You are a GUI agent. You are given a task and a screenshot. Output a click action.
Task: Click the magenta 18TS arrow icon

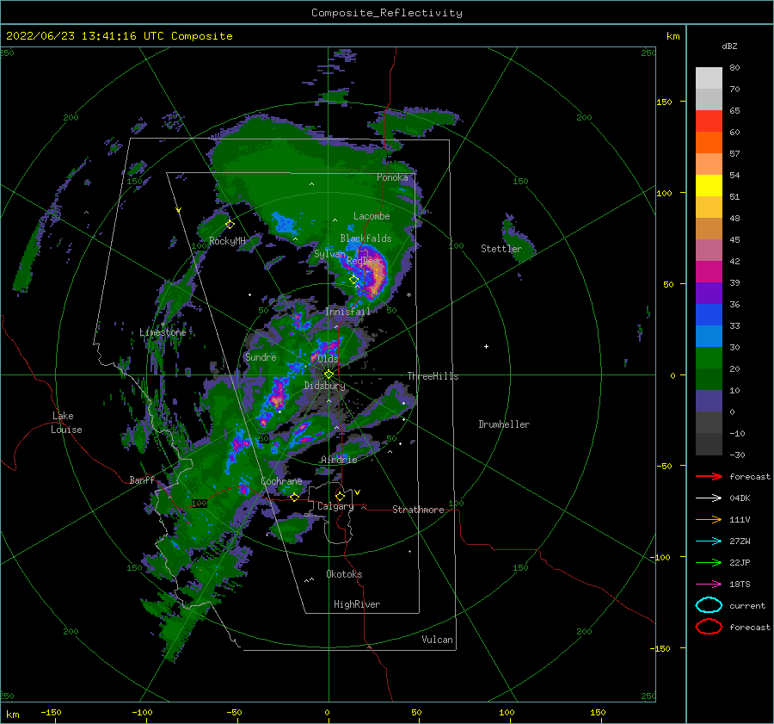click(709, 585)
